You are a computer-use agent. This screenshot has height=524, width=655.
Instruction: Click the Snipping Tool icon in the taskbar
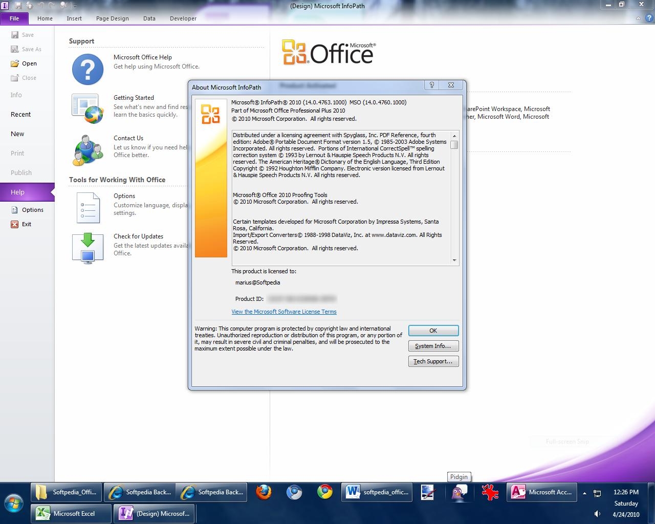coord(428,492)
